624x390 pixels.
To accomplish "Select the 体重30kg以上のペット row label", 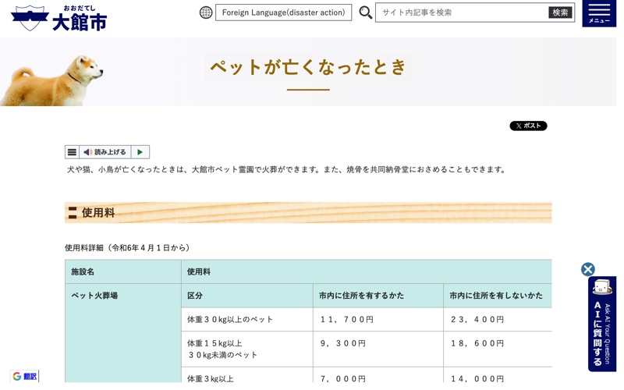I will pos(230,320).
